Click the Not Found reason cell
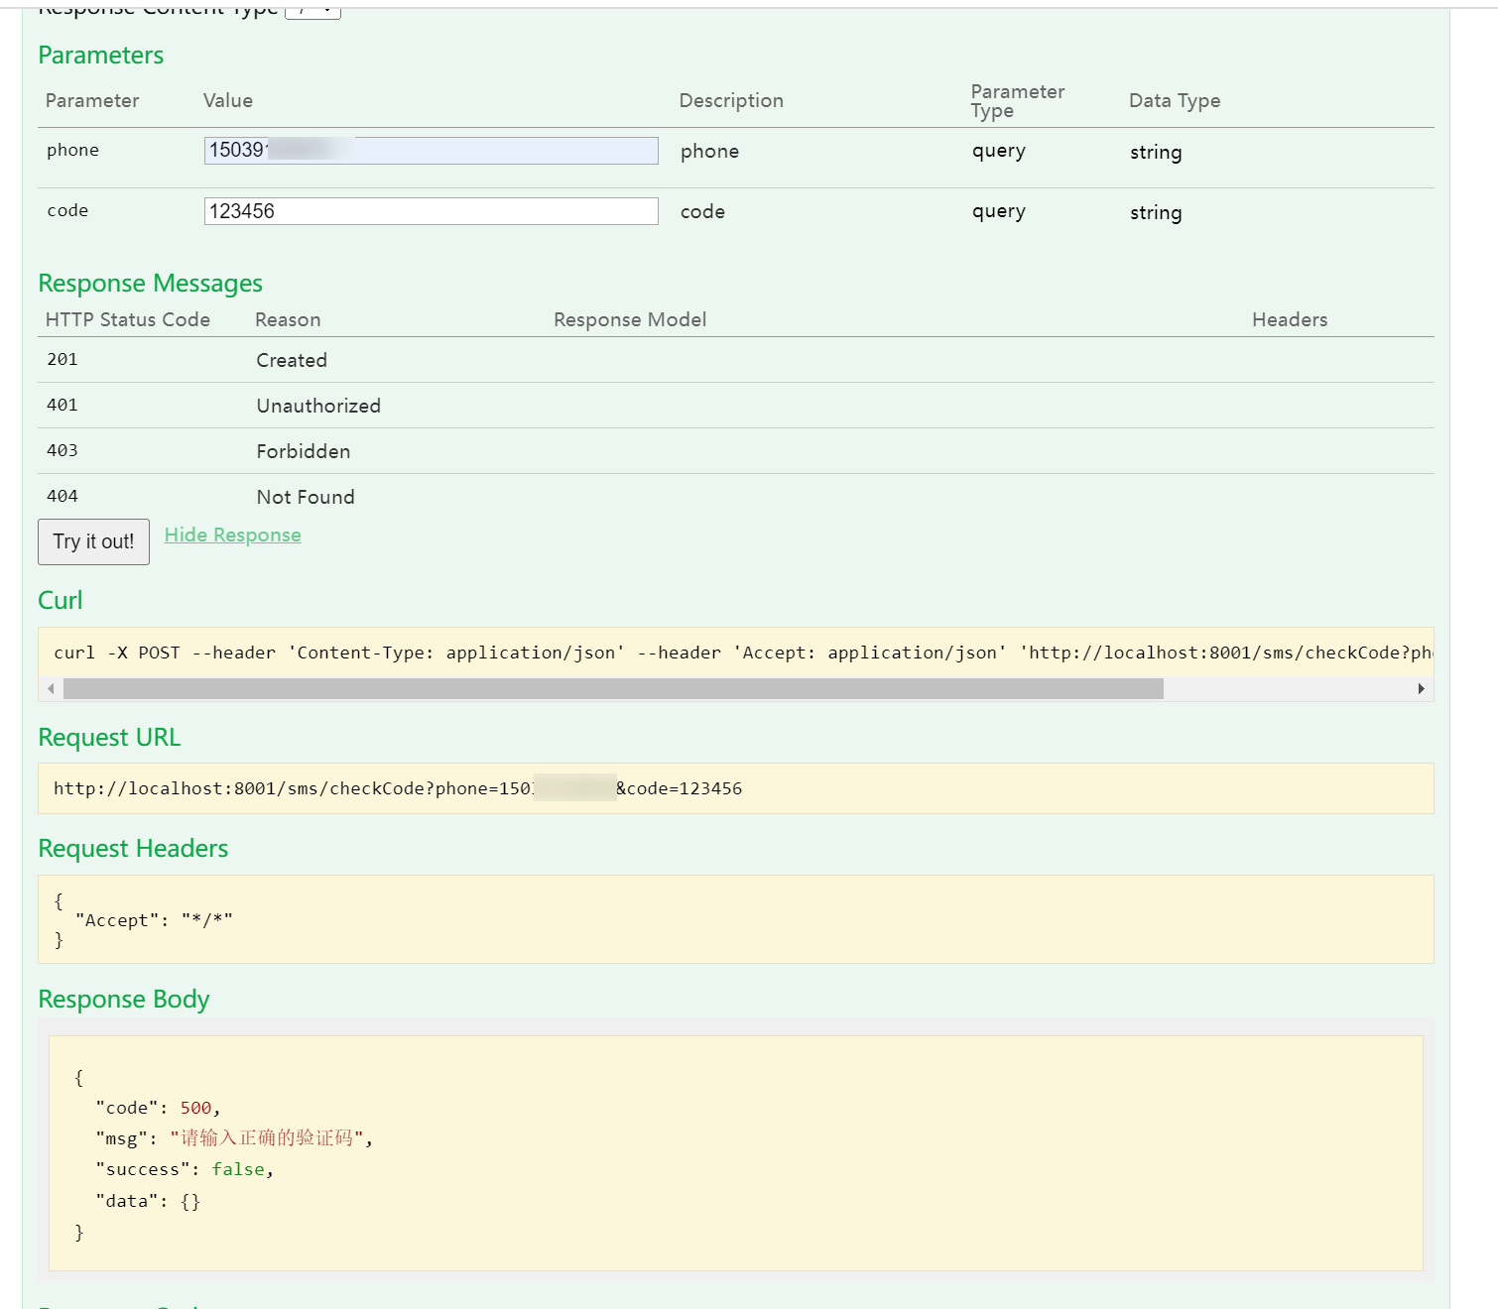Viewport: 1498px width, 1309px height. [x=306, y=497]
